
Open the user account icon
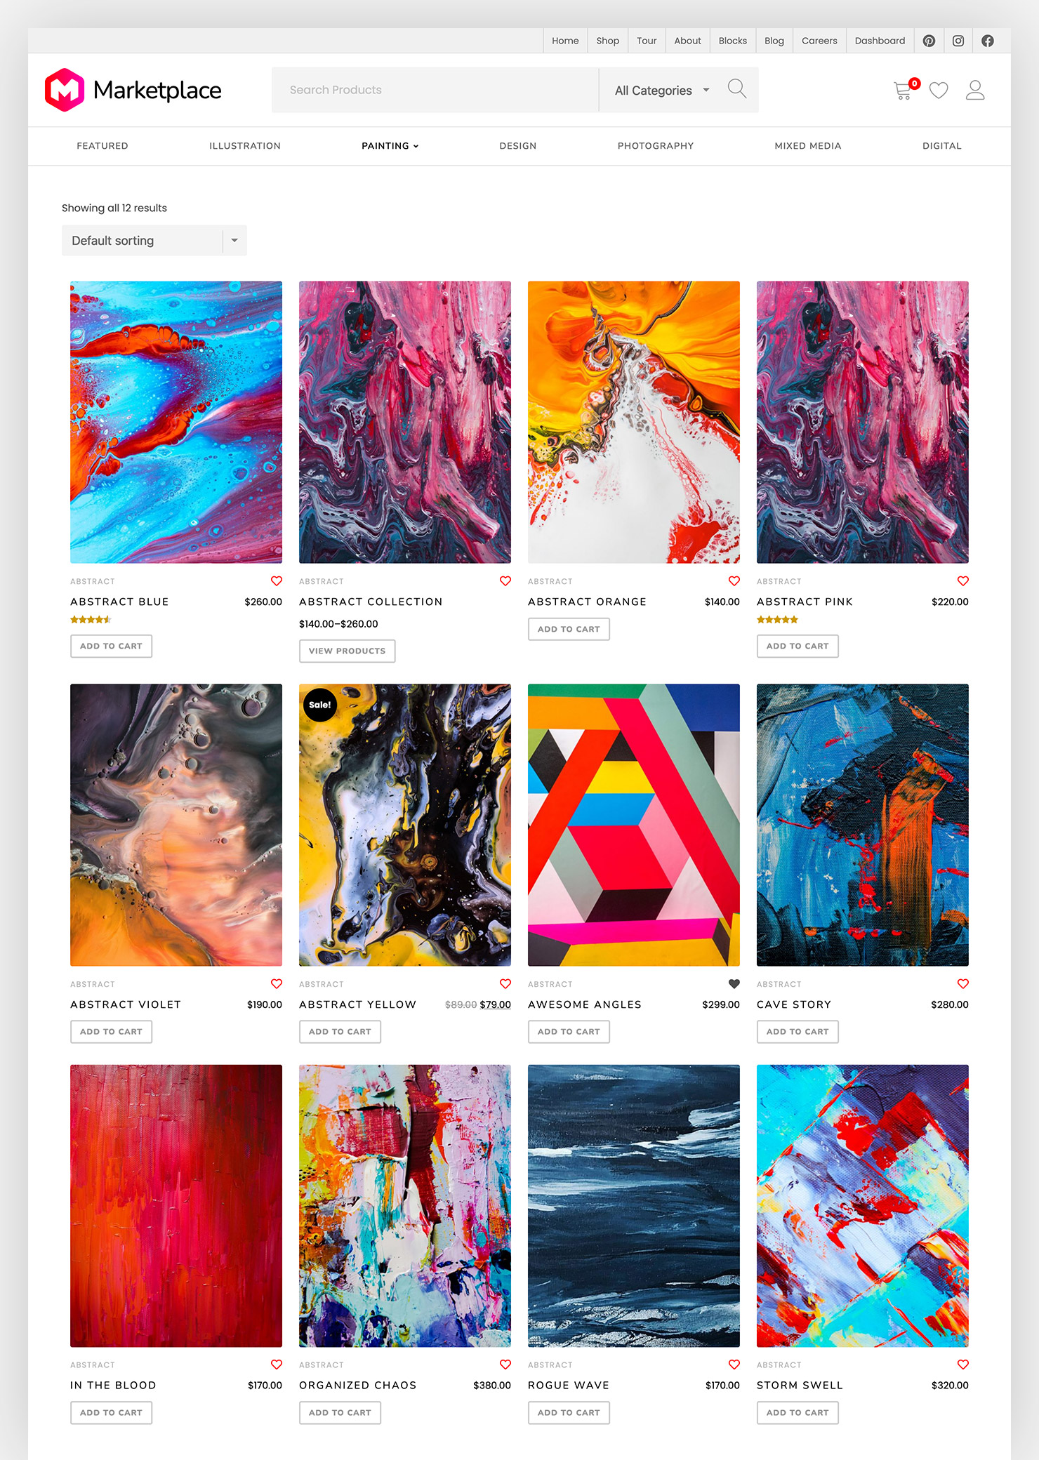tap(975, 90)
